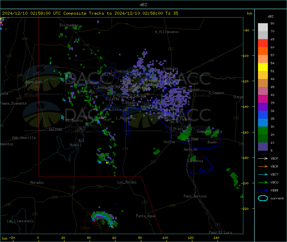Click the cyan 'current' ellipse legend icon
This screenshot has height=242, width=287.
click(x=263, y=198)
